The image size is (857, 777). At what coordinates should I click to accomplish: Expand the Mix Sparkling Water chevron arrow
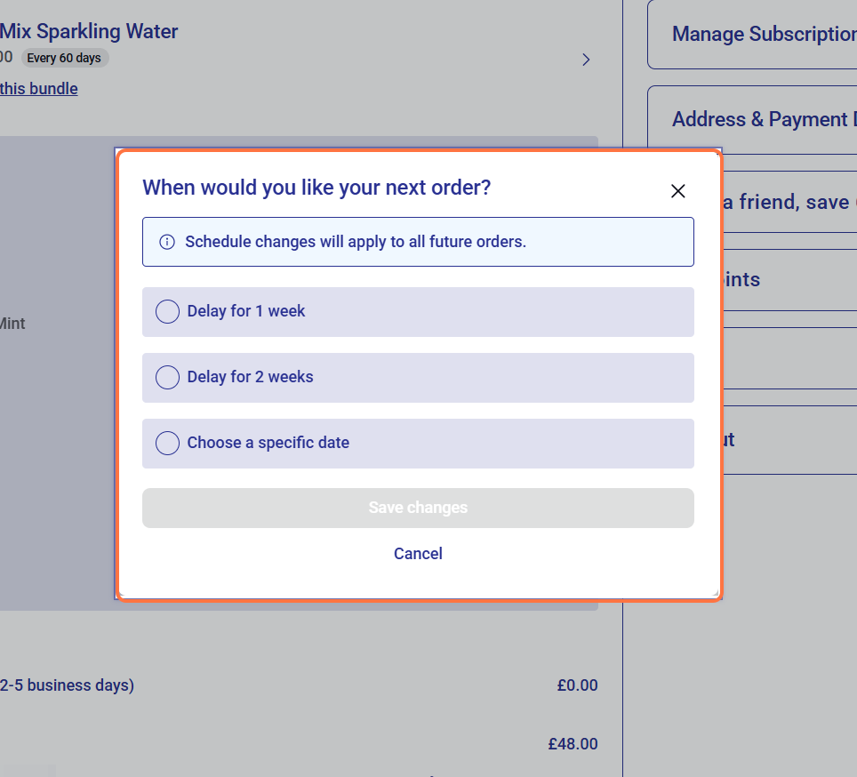[x=586, y=60]
